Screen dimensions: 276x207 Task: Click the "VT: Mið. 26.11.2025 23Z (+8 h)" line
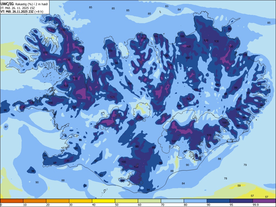22,12
